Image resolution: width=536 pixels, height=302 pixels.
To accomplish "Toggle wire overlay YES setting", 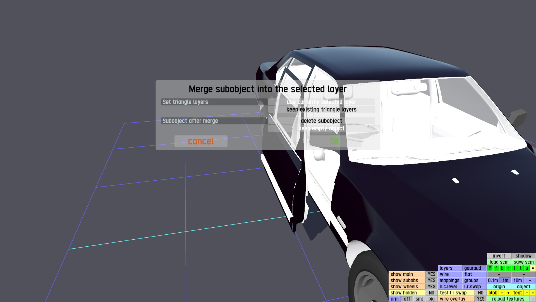I will point(480,299).
